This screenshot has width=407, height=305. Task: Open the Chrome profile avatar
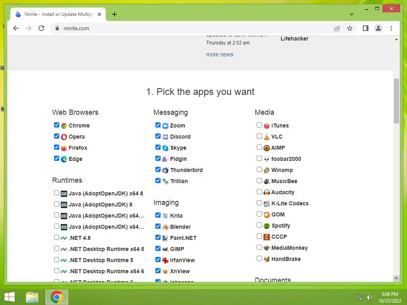tap(378, 28)
